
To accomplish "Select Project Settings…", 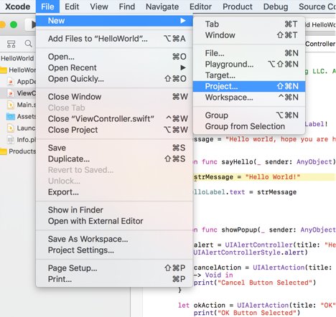I will (x=114, y=250).
